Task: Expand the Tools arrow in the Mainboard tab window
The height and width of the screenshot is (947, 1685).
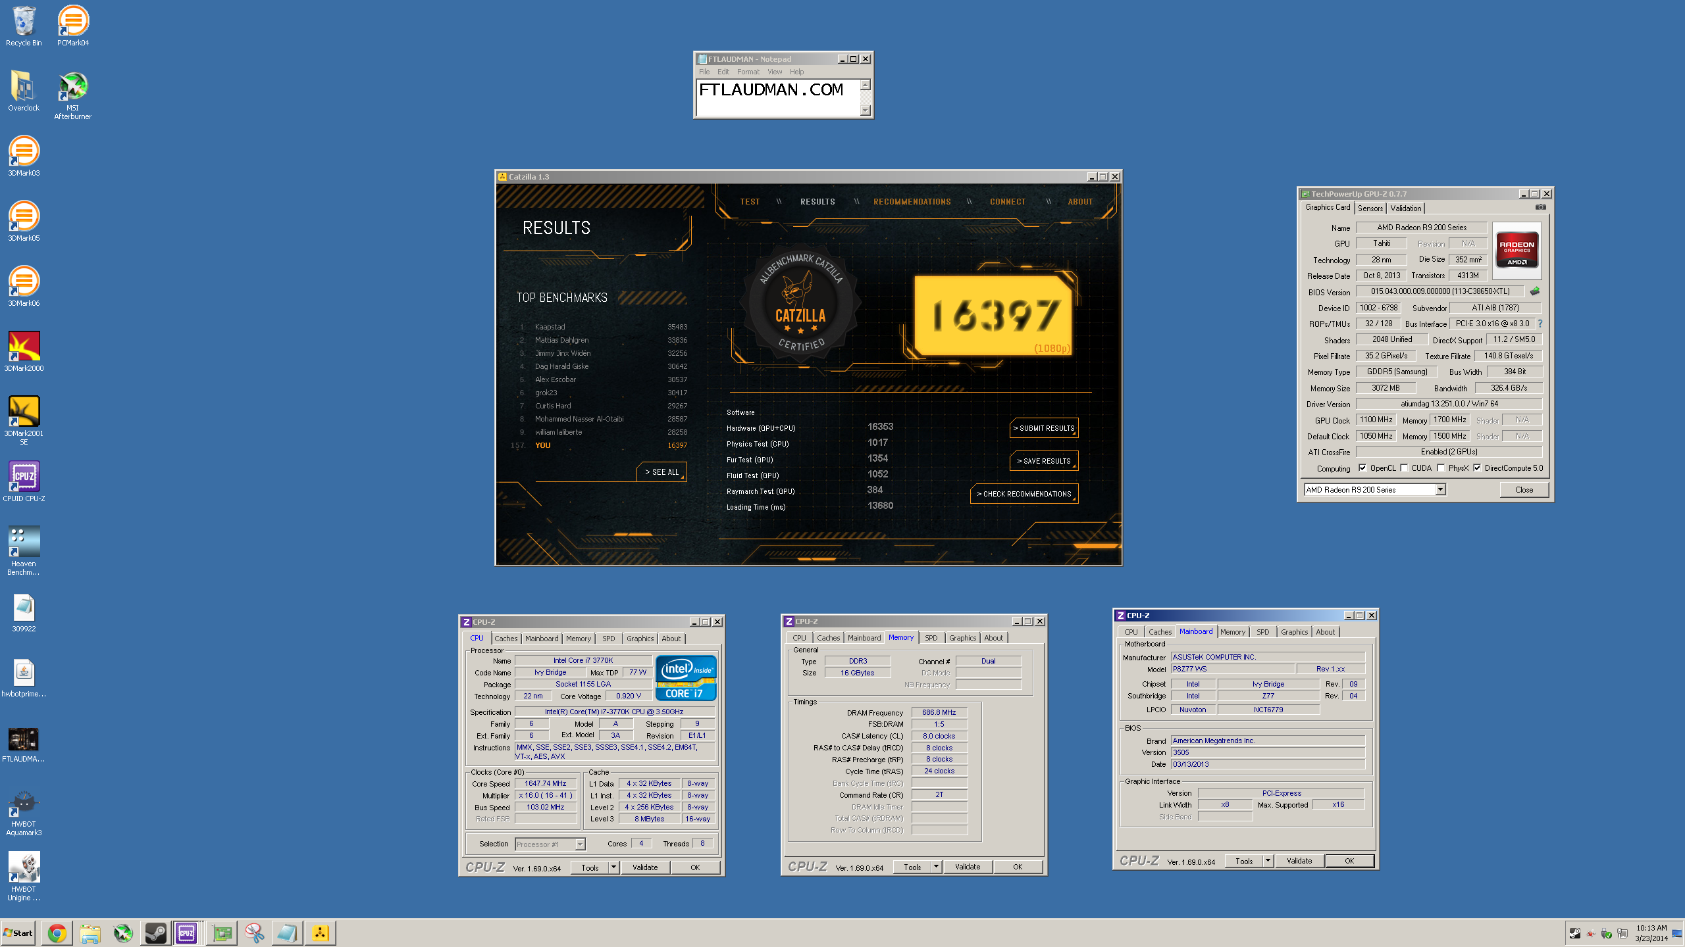Action: click(x=1268, y=861)
